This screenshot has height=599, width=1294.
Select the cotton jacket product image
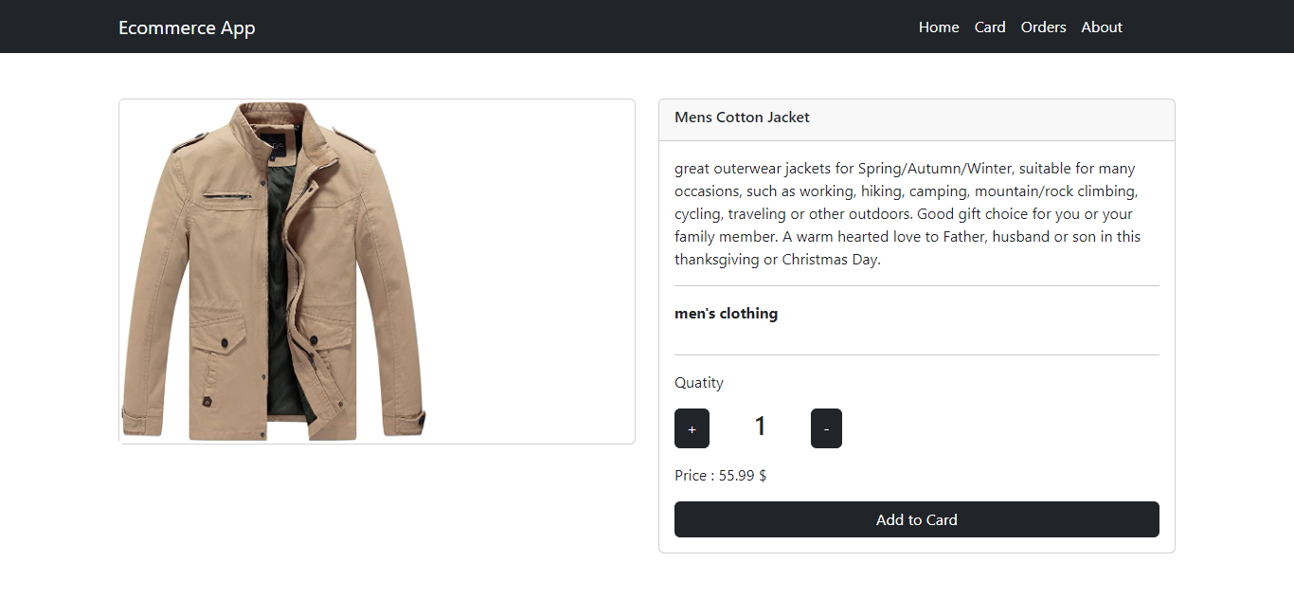point(274,271)
